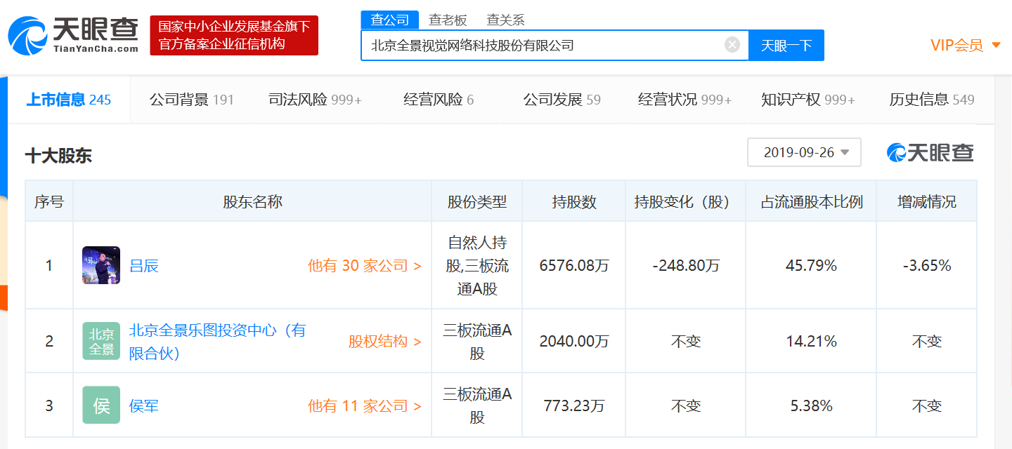Select 自然人持股,三板流通A股 share type cell
Viewport: 1012px width, 449px height.
coord(477,266)
